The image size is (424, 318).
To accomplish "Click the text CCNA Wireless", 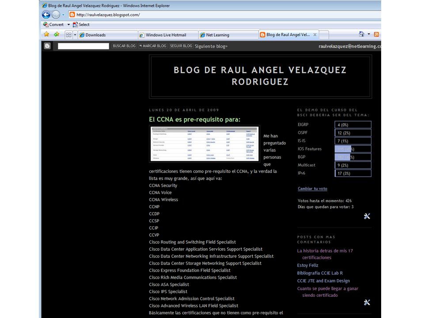I will click(x=163, y=200).
